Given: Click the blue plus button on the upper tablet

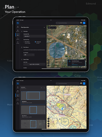Looking at the screenshot, I should tap(84, 23).
